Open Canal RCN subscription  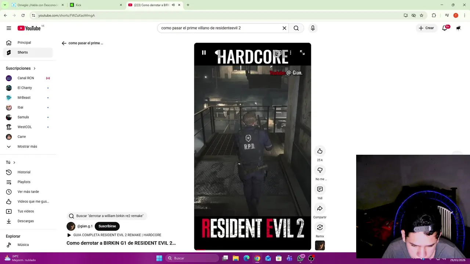pyautogui.click(x=28, y=78)
